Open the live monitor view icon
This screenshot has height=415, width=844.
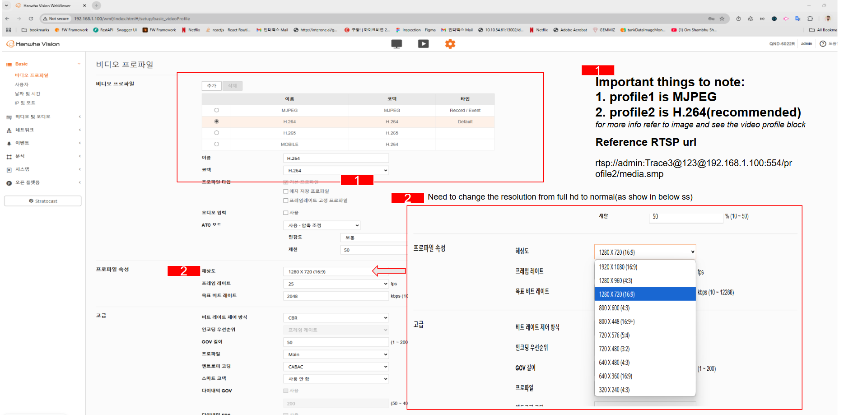pyautogui.click(x=396, y=44)
